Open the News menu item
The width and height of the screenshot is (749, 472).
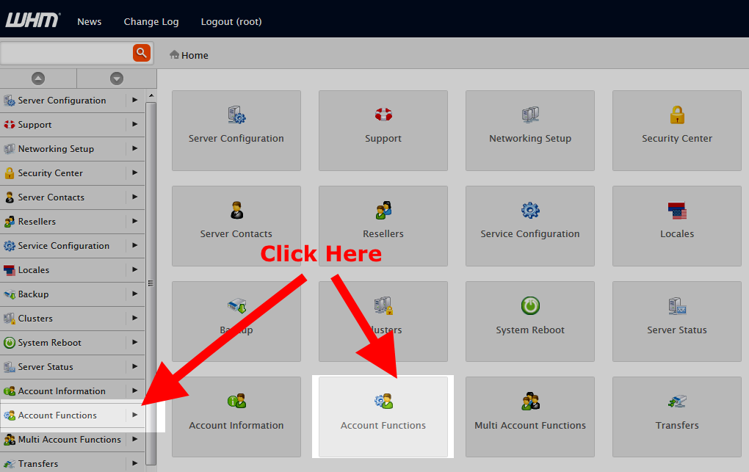tap(90, 22)
